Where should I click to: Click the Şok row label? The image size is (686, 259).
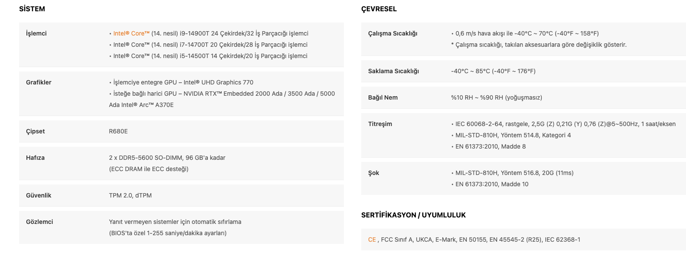click(x=373, y=173)
